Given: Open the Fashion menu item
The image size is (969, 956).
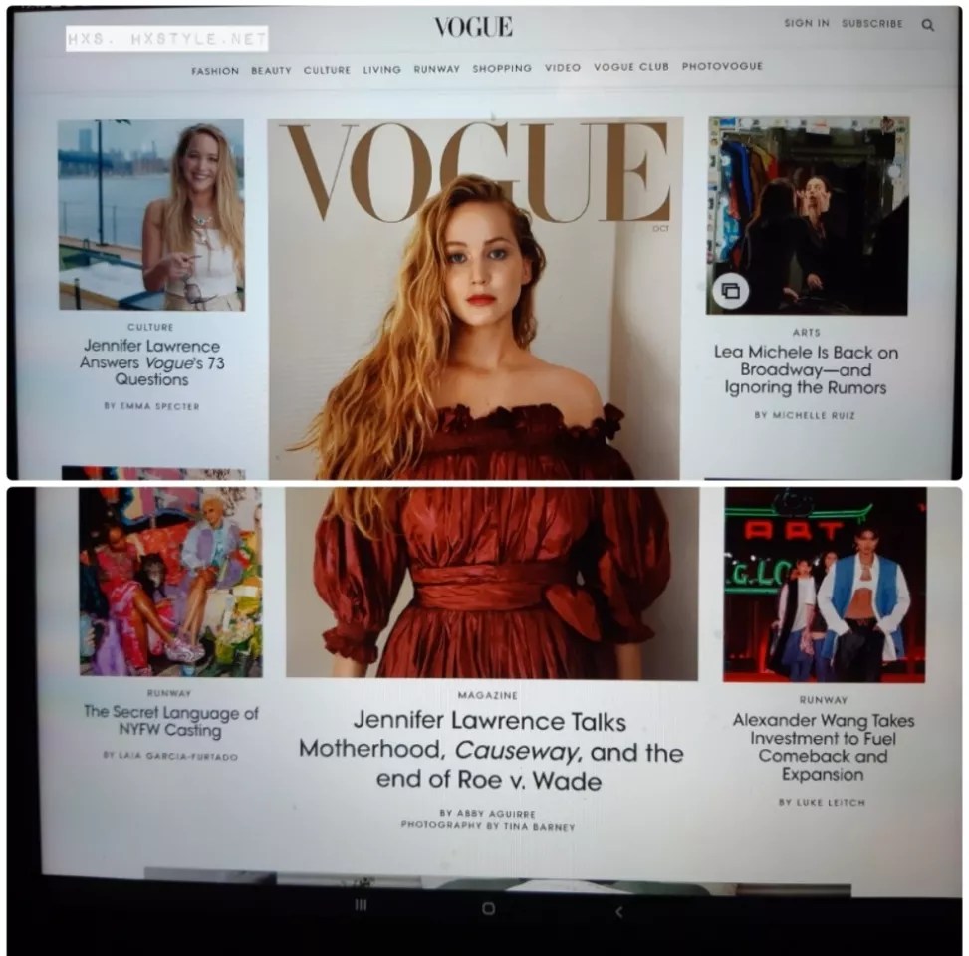Looking at the screenshot, I should [x=215, y=71].
